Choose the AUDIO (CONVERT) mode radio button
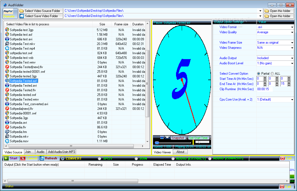The height and width of the screenshot is (191, 297). point(210,158)
